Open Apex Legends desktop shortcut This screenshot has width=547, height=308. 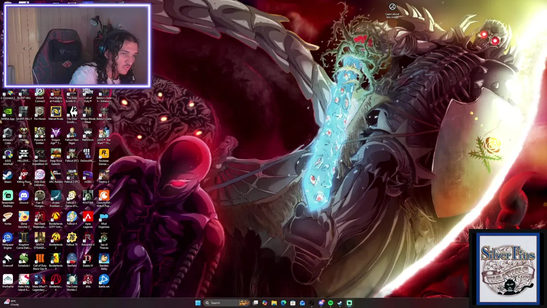pos(88,220)
